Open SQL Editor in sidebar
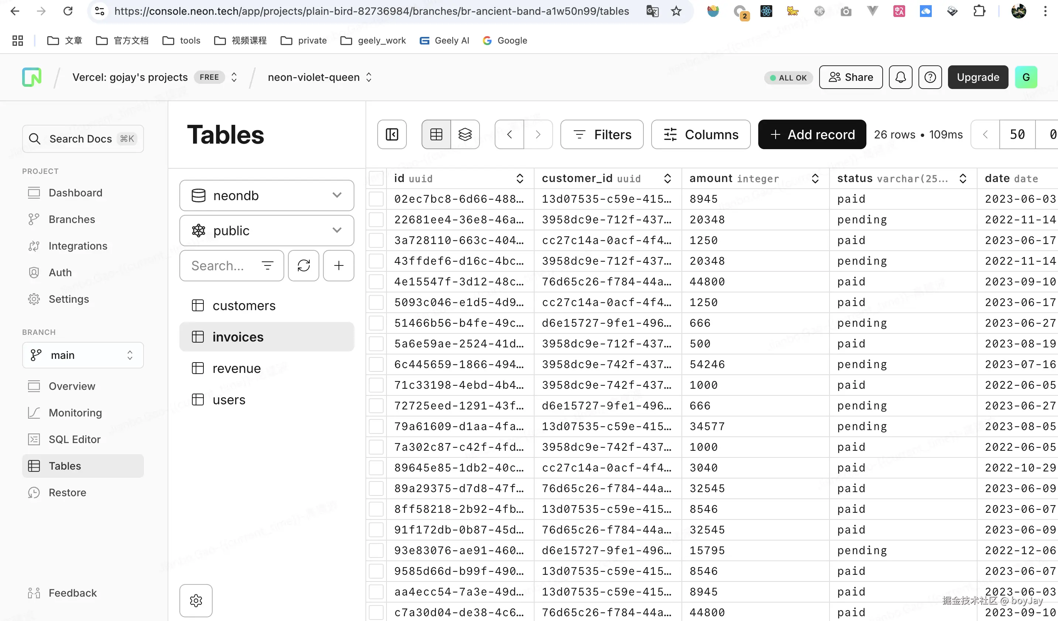Screen dimensions: 1058x621 coord(74,439)
